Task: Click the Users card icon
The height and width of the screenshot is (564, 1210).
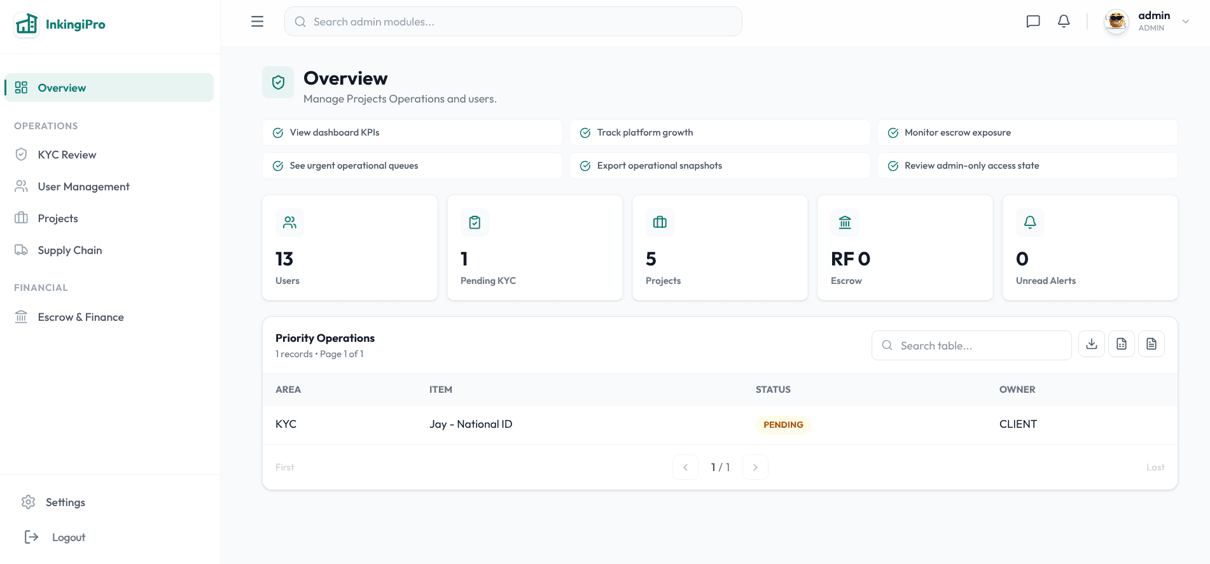Action: (289, 222)
